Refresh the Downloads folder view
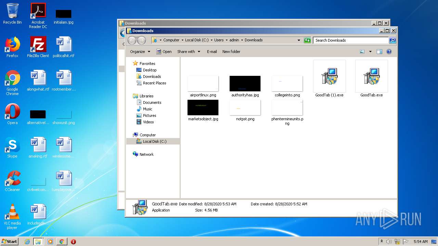This screenshot has height=246, width=438. pos(307,40)
